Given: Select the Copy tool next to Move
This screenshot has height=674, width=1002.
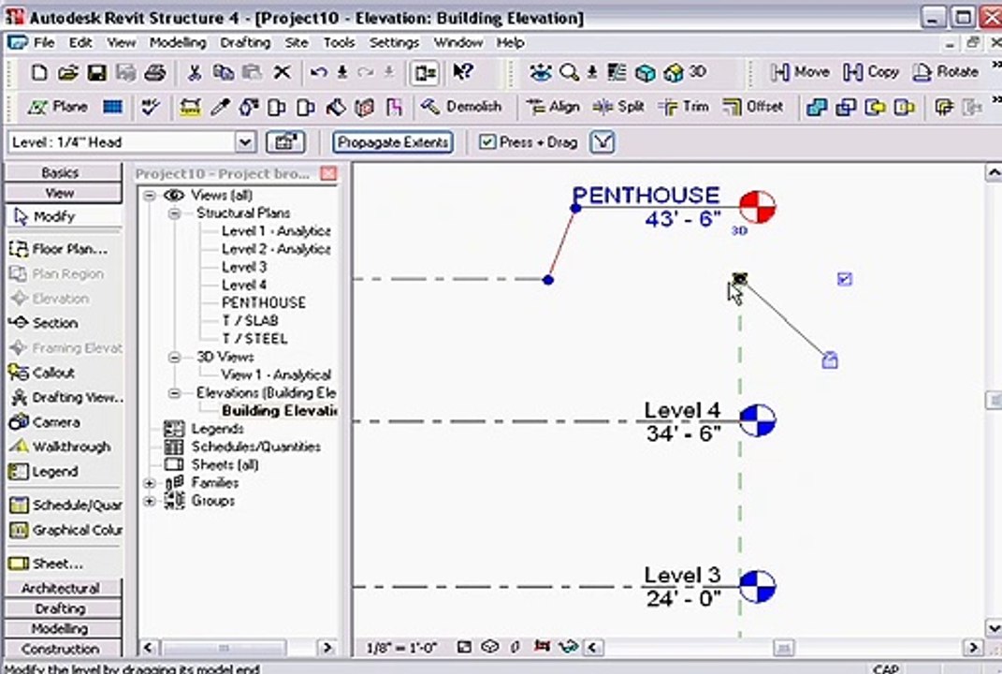Looking at the screenshot, I should click(871, 72).
